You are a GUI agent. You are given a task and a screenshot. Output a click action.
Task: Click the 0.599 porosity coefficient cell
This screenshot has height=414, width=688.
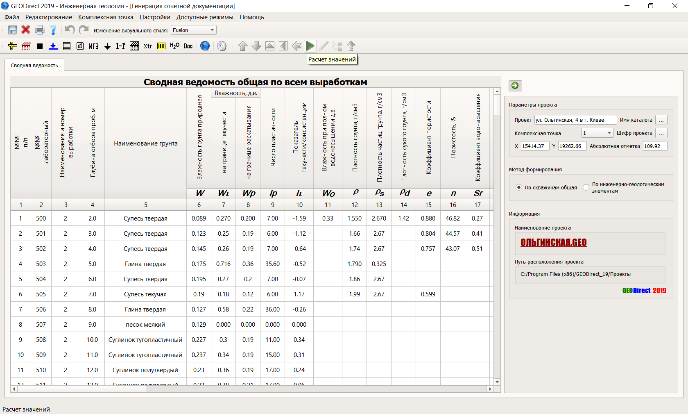click(428, 294)
